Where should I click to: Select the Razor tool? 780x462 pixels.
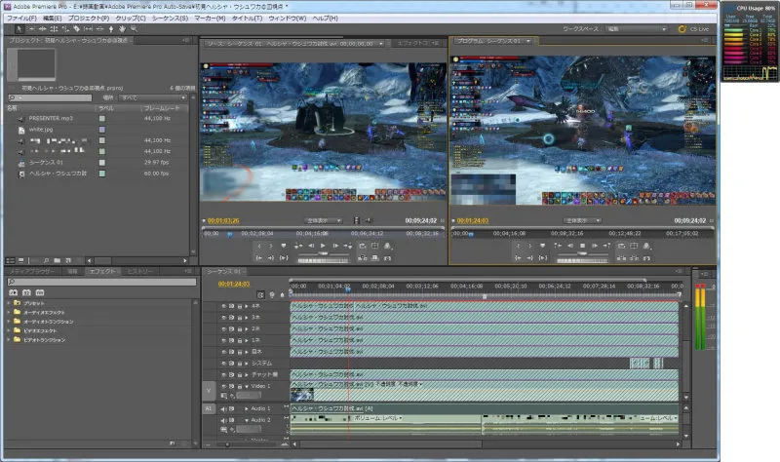click(77, 29)
